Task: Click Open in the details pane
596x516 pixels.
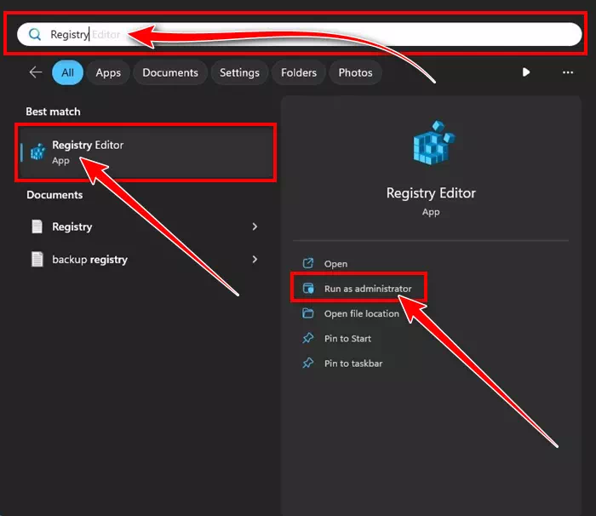Action: [335, 263]
